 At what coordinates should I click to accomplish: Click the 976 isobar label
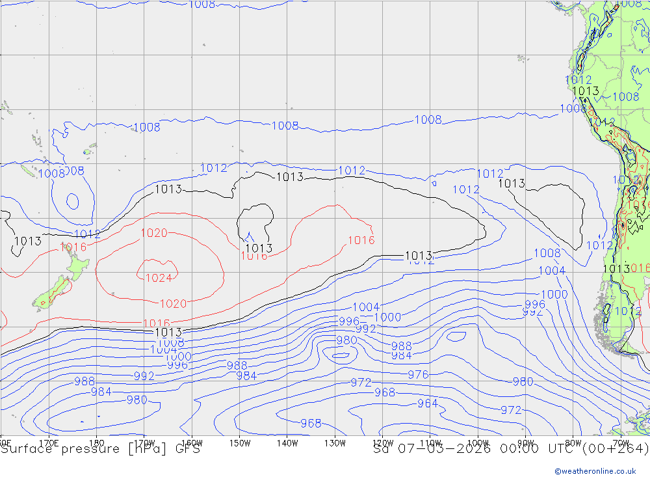pos(418,374)
